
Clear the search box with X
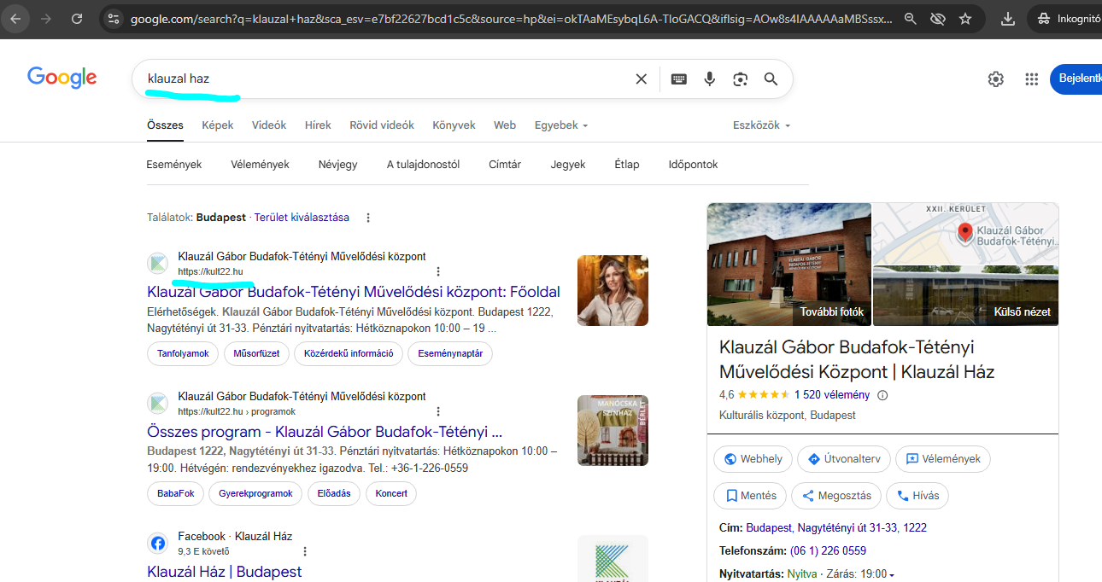[641, 79]
